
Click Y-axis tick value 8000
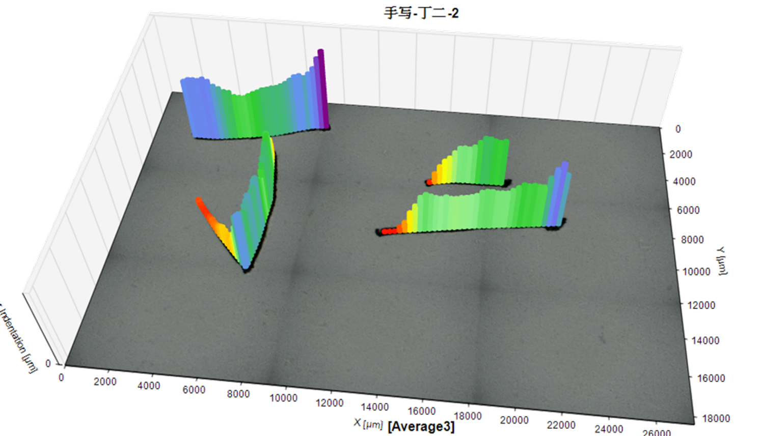click(x=692, y=240)
